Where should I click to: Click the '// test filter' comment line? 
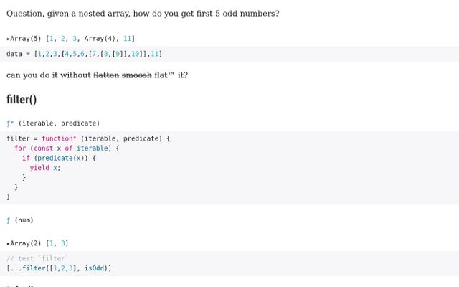pos(37,258)
